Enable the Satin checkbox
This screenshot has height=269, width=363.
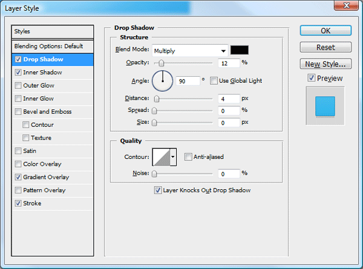tap(18, 151)
